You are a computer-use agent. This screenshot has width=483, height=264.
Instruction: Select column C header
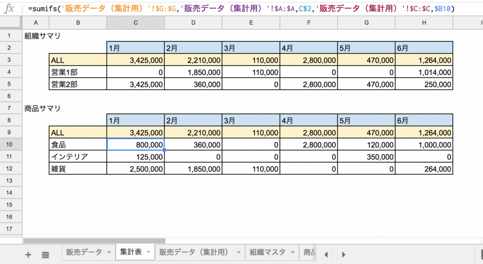pos(135,23)
